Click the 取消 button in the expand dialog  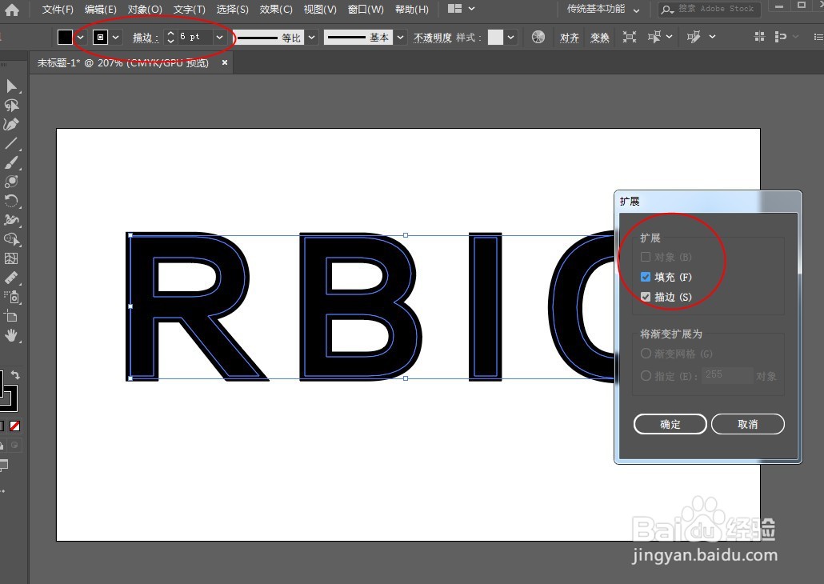point(748,424)
